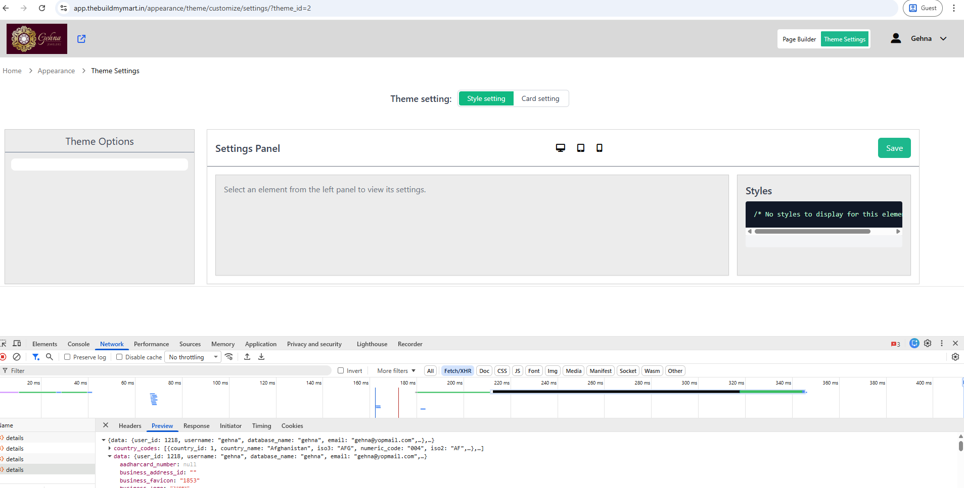Expand the country_codes array in preview
The image size is (964, 488).
pyautogui.click(x=110, y=448)
